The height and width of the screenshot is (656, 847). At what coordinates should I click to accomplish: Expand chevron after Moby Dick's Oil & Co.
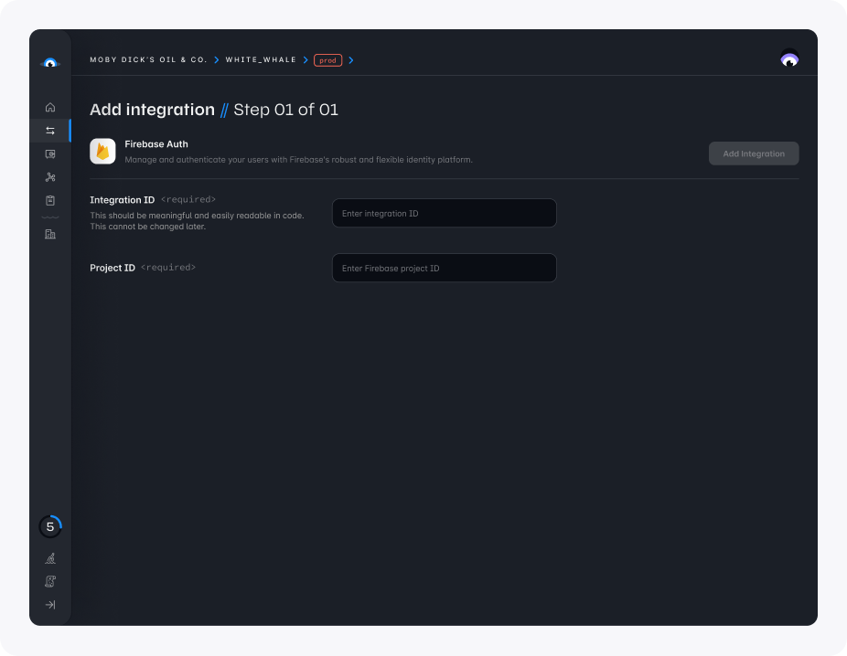[x=217, y=60]
